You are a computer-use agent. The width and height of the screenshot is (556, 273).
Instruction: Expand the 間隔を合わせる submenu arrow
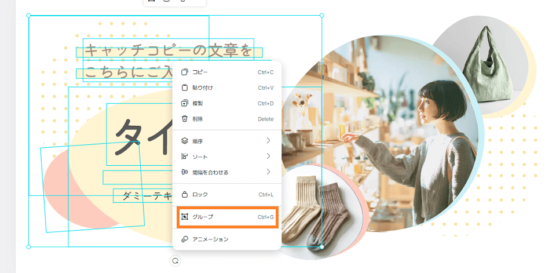[268, 172]
